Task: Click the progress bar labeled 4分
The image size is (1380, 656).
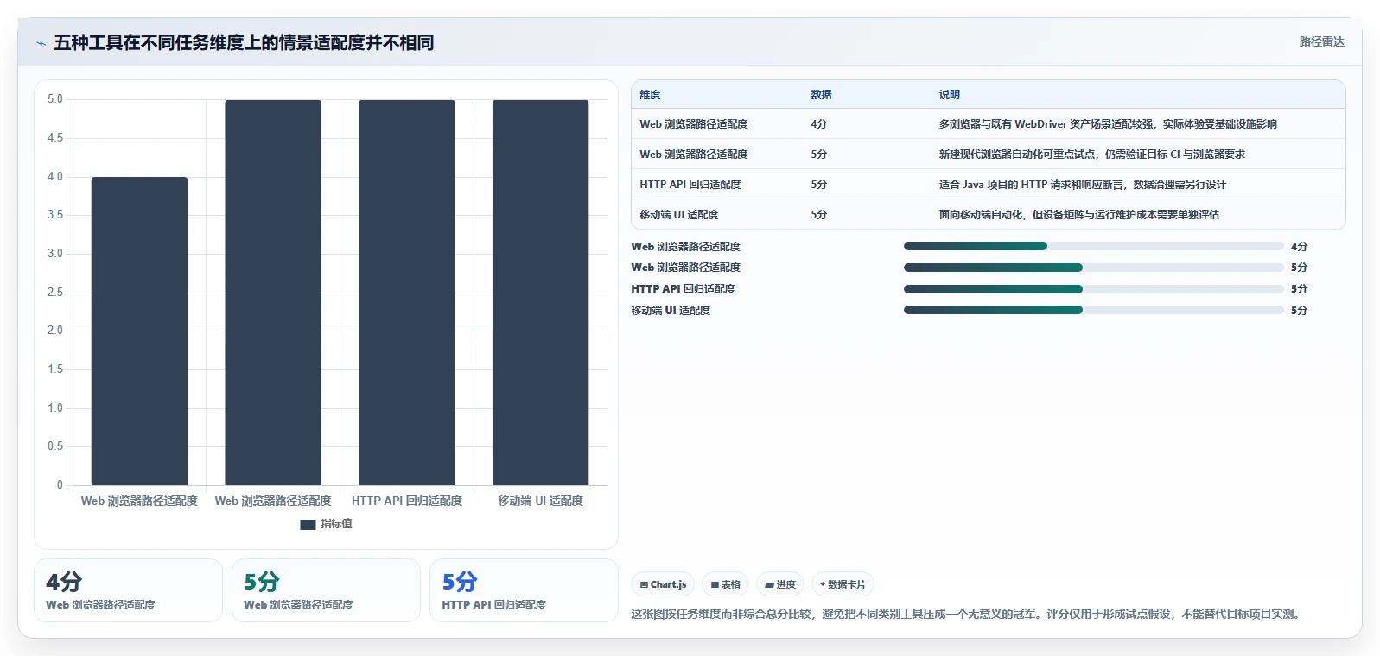Action: tap(1093, 246)
